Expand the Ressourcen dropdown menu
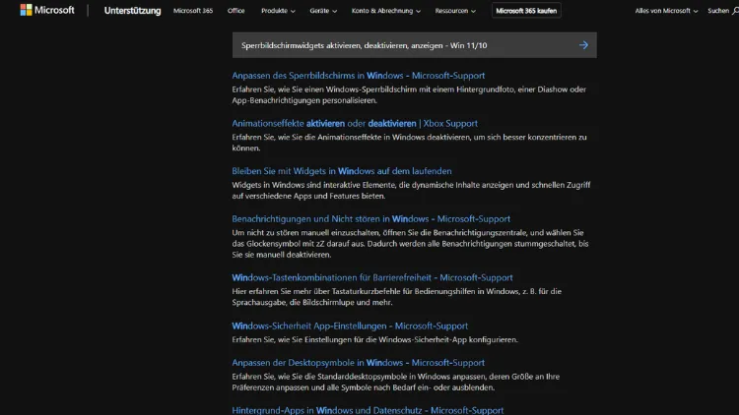Viewport: 739px width, 415px height. [x=455, y=11]
